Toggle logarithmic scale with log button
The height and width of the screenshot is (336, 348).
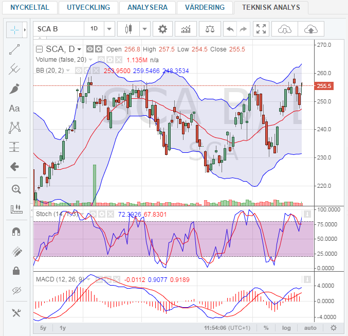coord(286,328)
